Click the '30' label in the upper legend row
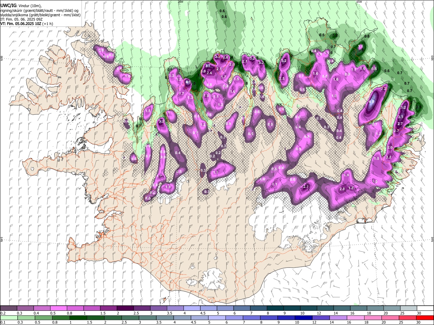The height and width of the screenshot is (325, 434). pos(419,313)
